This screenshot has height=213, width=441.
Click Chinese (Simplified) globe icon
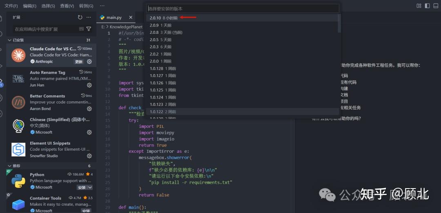click(x=18, y=126)
